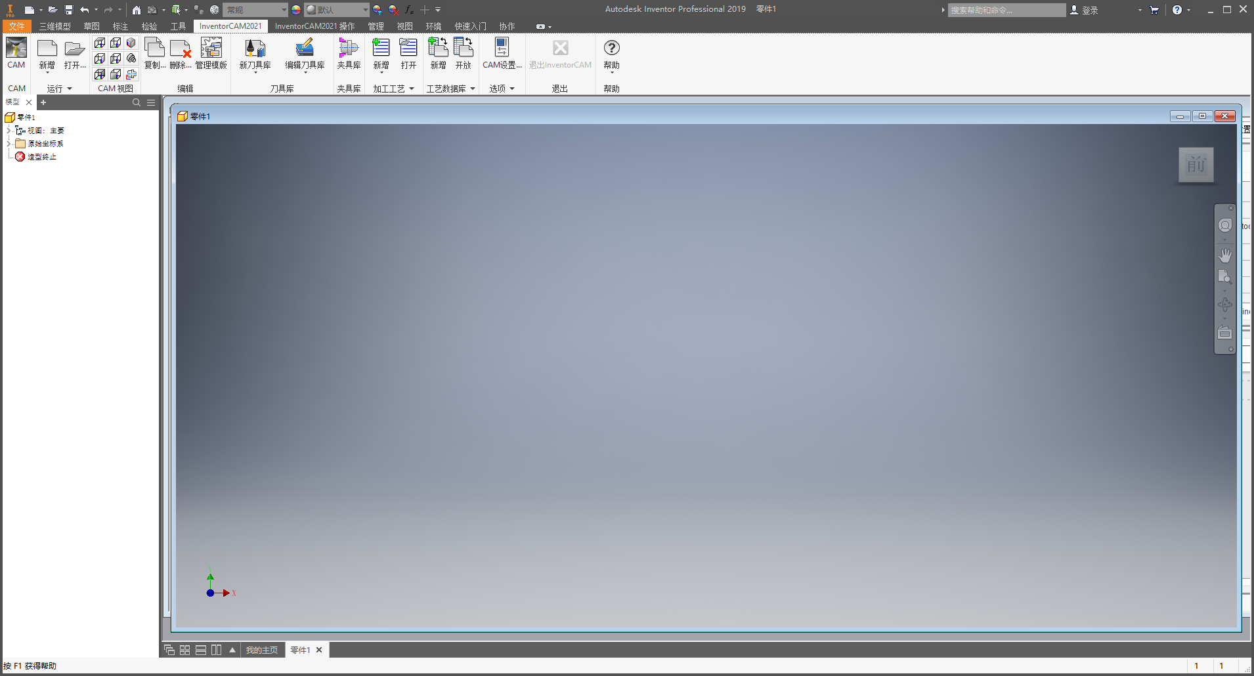Click the search help and commands field
Screen dimensions: 1254x676
(x=1006, y=10)
